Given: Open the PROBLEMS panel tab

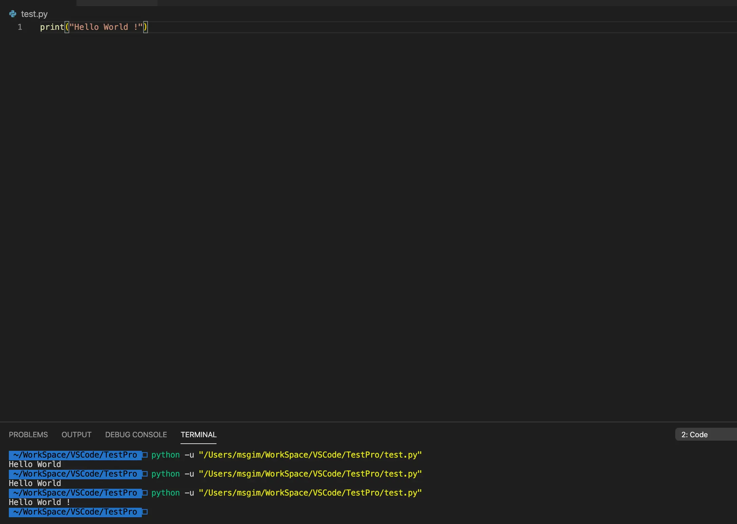Looking at the screenshot, I should (28, 435).
